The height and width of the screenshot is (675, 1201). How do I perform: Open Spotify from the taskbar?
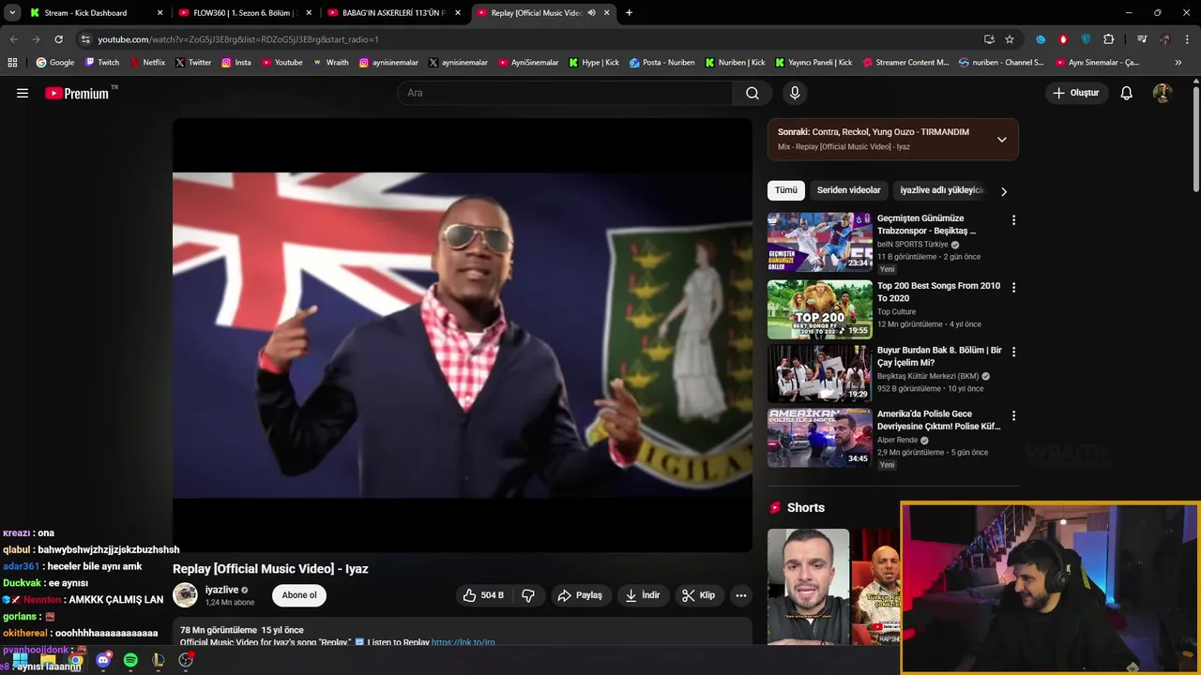click(x=130, y=660)
